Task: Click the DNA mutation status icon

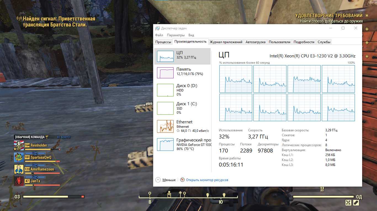Action: pyautogui.click(x=349, y=203)
